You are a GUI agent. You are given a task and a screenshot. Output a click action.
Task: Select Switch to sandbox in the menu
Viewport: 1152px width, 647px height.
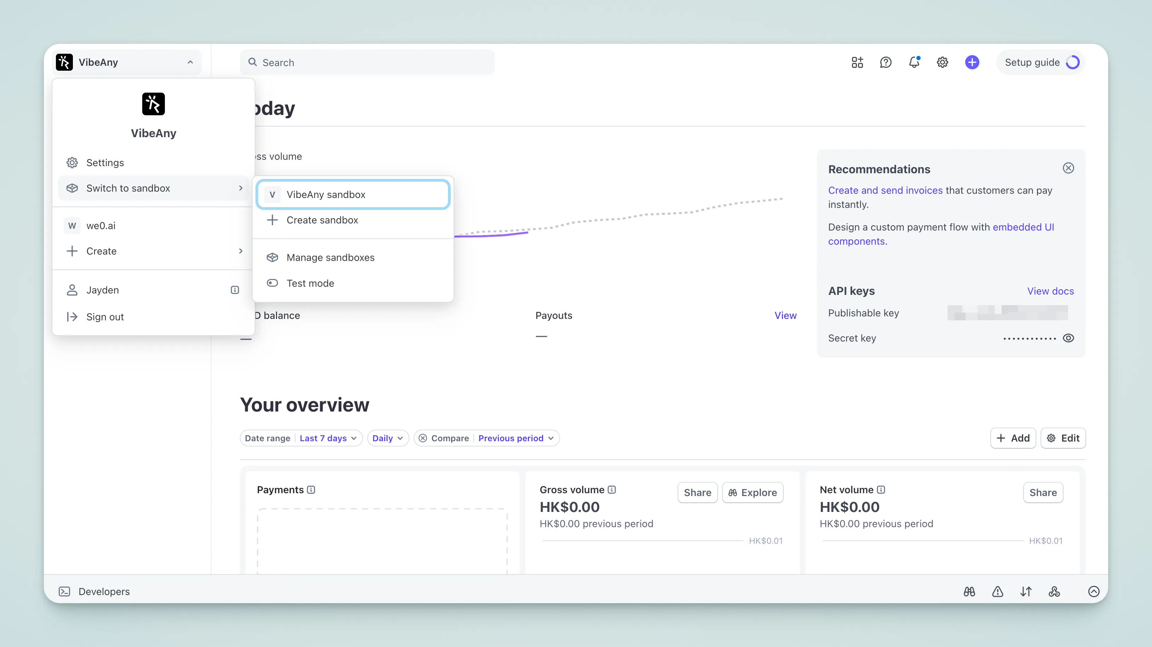[x=128, y=188]
